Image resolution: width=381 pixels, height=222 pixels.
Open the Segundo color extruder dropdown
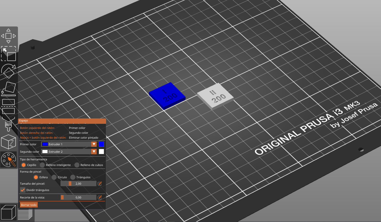(94, 151)
